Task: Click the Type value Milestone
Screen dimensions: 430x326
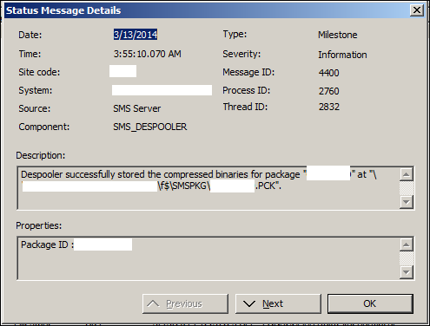Action: click(338, 35)
